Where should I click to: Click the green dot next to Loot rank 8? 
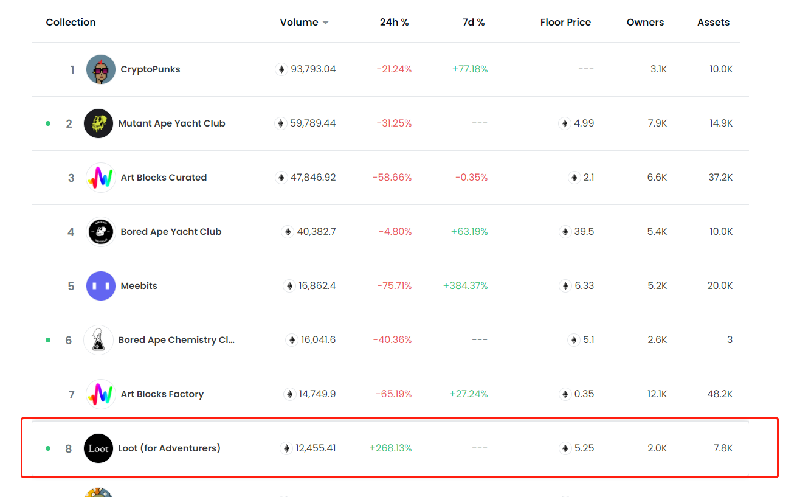[48, 448]
